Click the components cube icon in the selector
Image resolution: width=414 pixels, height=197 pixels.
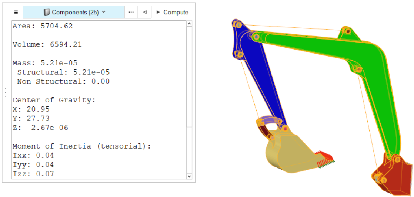47,12
